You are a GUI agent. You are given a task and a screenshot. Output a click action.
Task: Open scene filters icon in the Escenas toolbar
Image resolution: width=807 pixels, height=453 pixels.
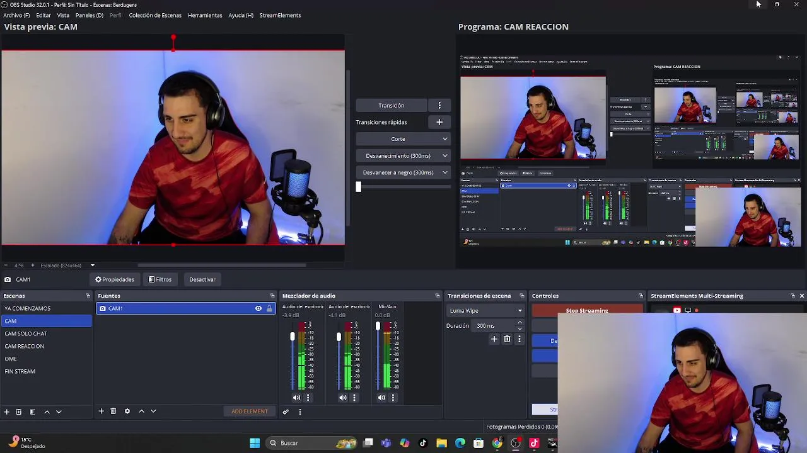pos(33,411)
